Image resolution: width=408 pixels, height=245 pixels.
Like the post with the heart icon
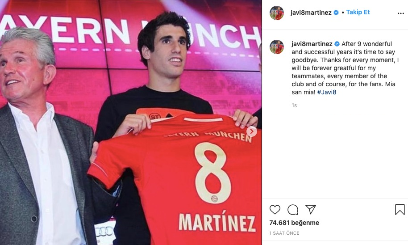click(275, 210)
